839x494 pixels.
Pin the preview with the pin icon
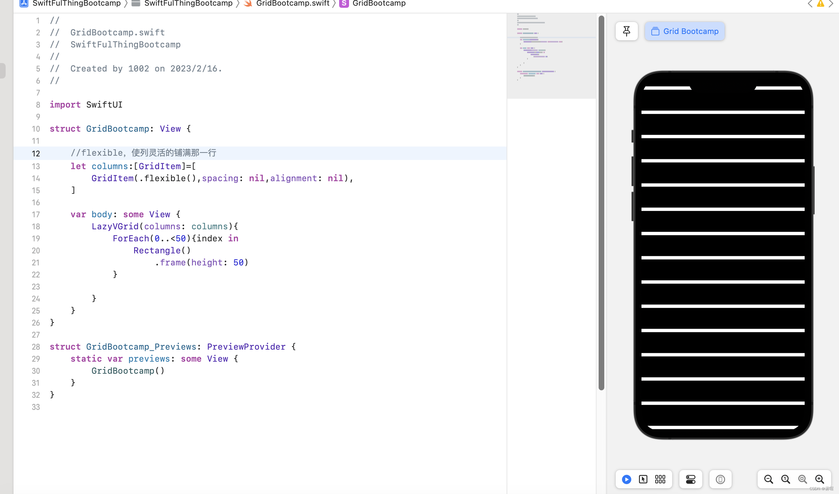click(x=626, y=31)
